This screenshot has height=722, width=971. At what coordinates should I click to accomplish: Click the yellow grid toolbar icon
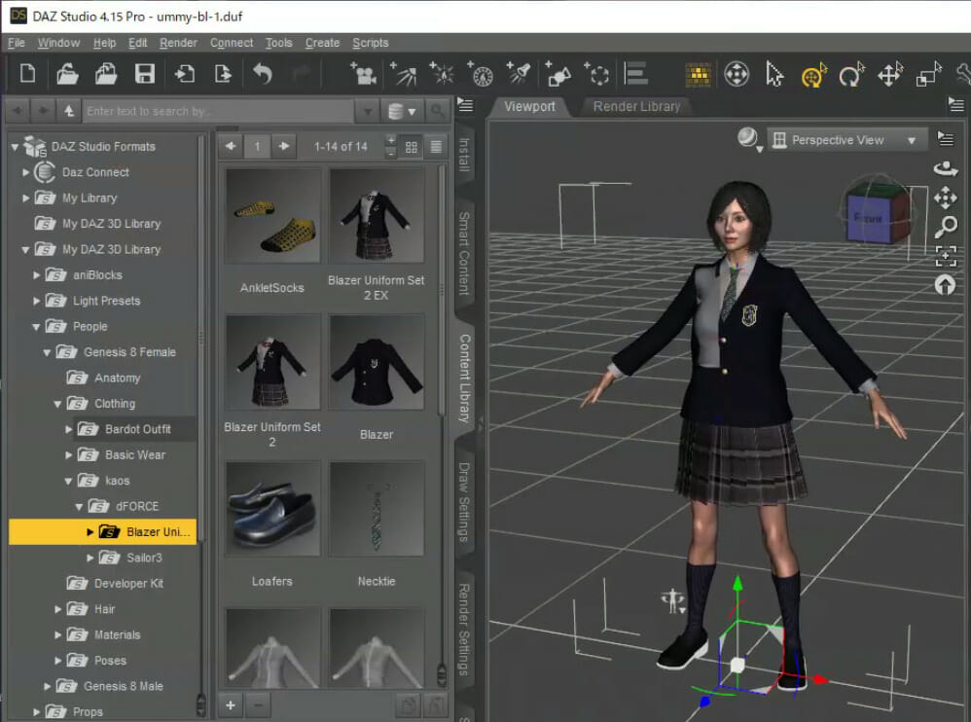pos(698,74)
